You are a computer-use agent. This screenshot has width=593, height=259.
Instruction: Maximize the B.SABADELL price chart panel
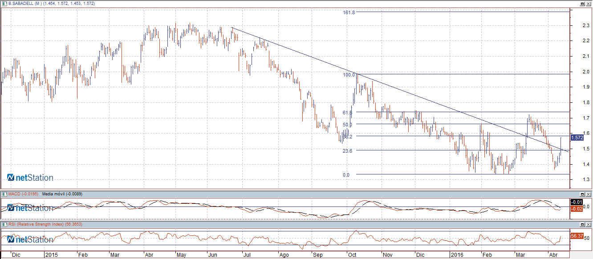click(x=582, y=3)
